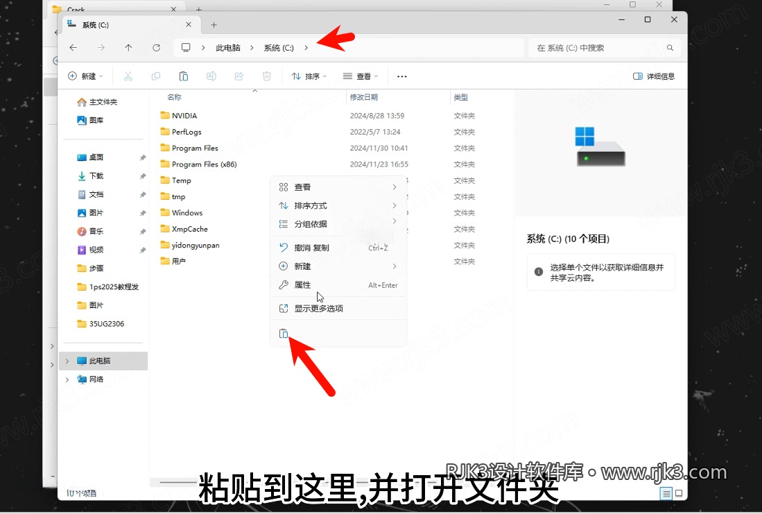Sort by the 名称 column header
The width and height of the screenshot is (762, 514).
pos(174,97)
